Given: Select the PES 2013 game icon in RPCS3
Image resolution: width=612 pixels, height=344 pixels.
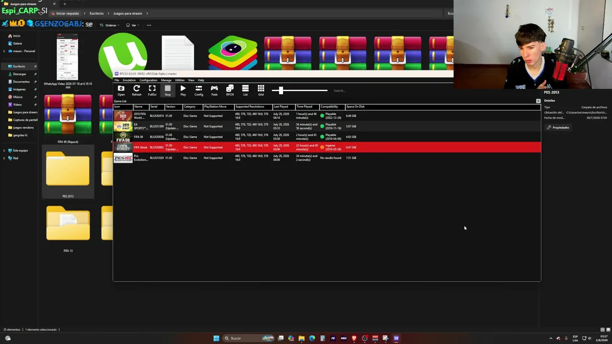Looking at the screenshot, I should (x=123, y=158).
